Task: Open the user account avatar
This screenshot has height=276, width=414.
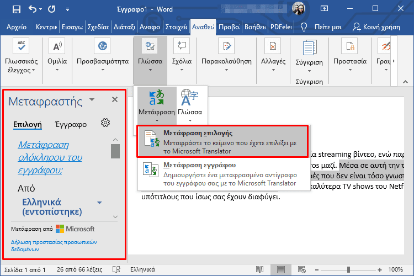Action: (299, 9)
